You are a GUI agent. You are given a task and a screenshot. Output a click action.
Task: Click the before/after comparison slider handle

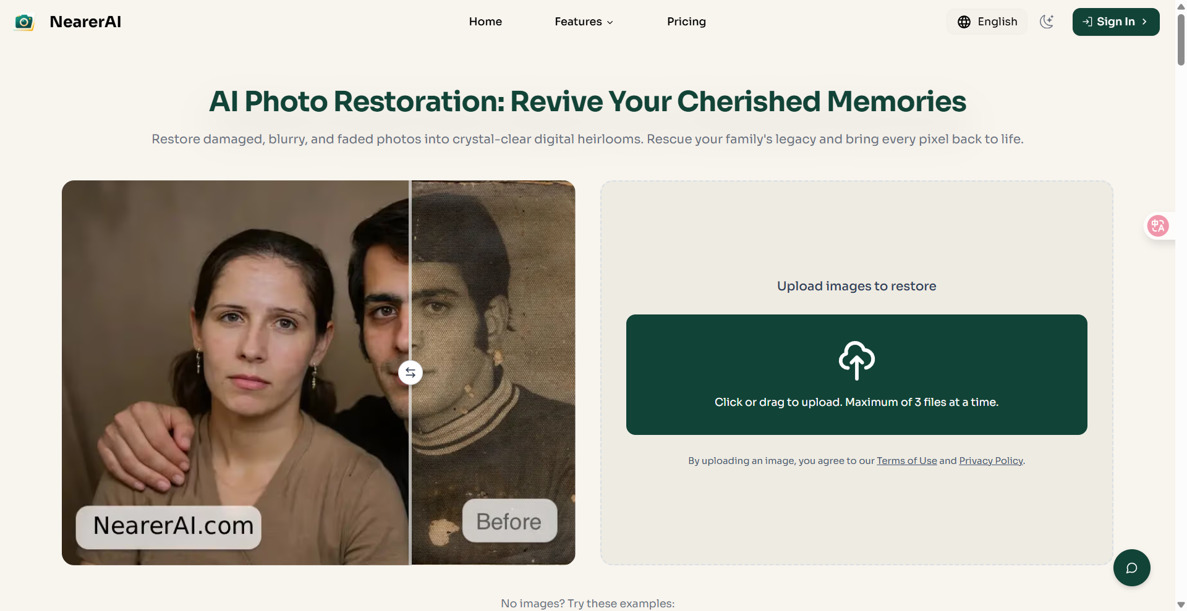[411, 373]
